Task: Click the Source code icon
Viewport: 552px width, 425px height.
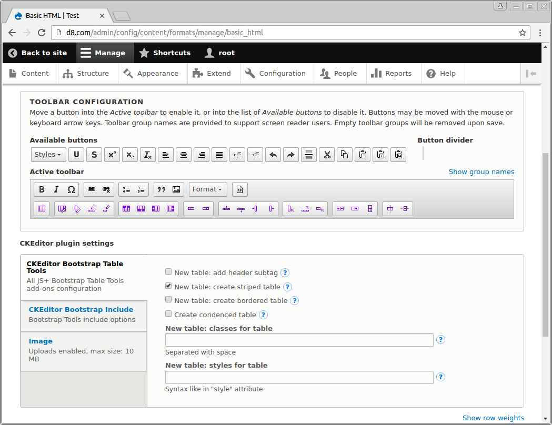Action: pyautogui.click(x=239, y=189)
